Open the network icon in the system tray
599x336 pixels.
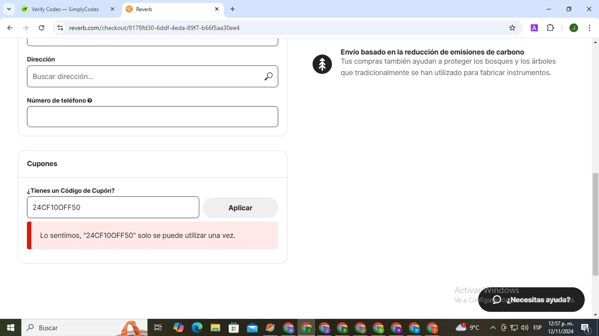click(x=514, y=328)
